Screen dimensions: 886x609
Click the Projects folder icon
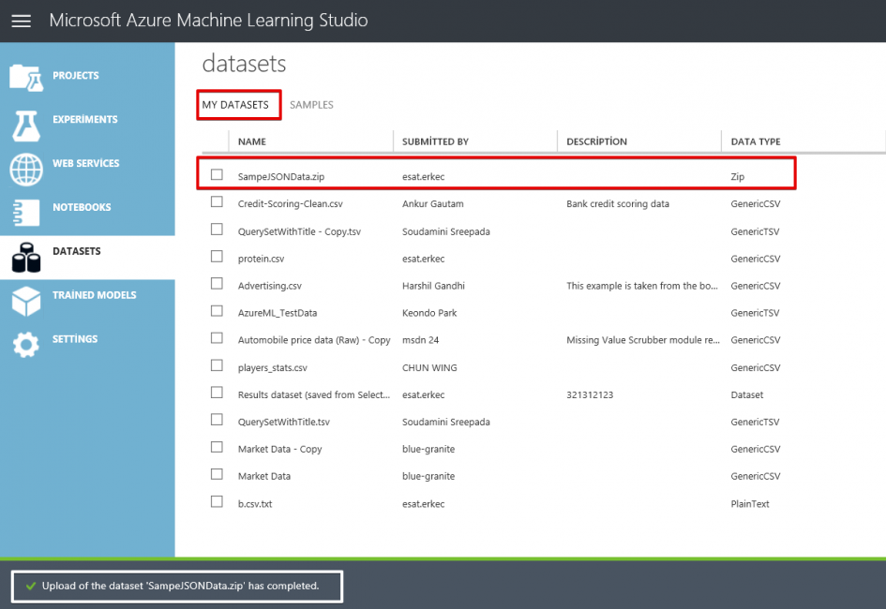point(25,76)
